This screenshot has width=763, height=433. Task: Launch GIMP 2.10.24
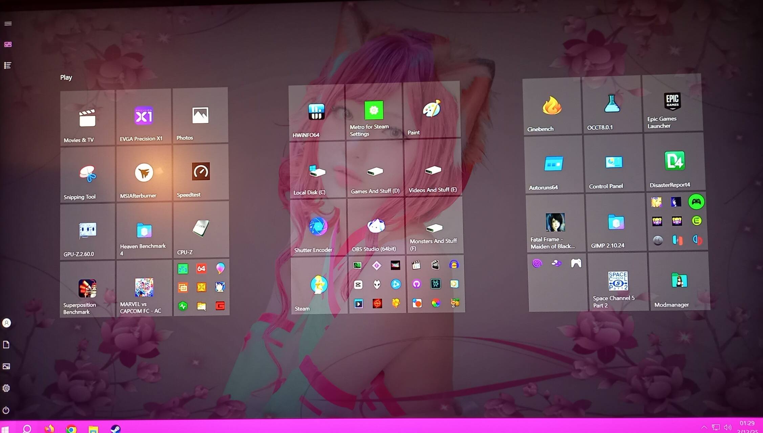click(x=616, y=222)
